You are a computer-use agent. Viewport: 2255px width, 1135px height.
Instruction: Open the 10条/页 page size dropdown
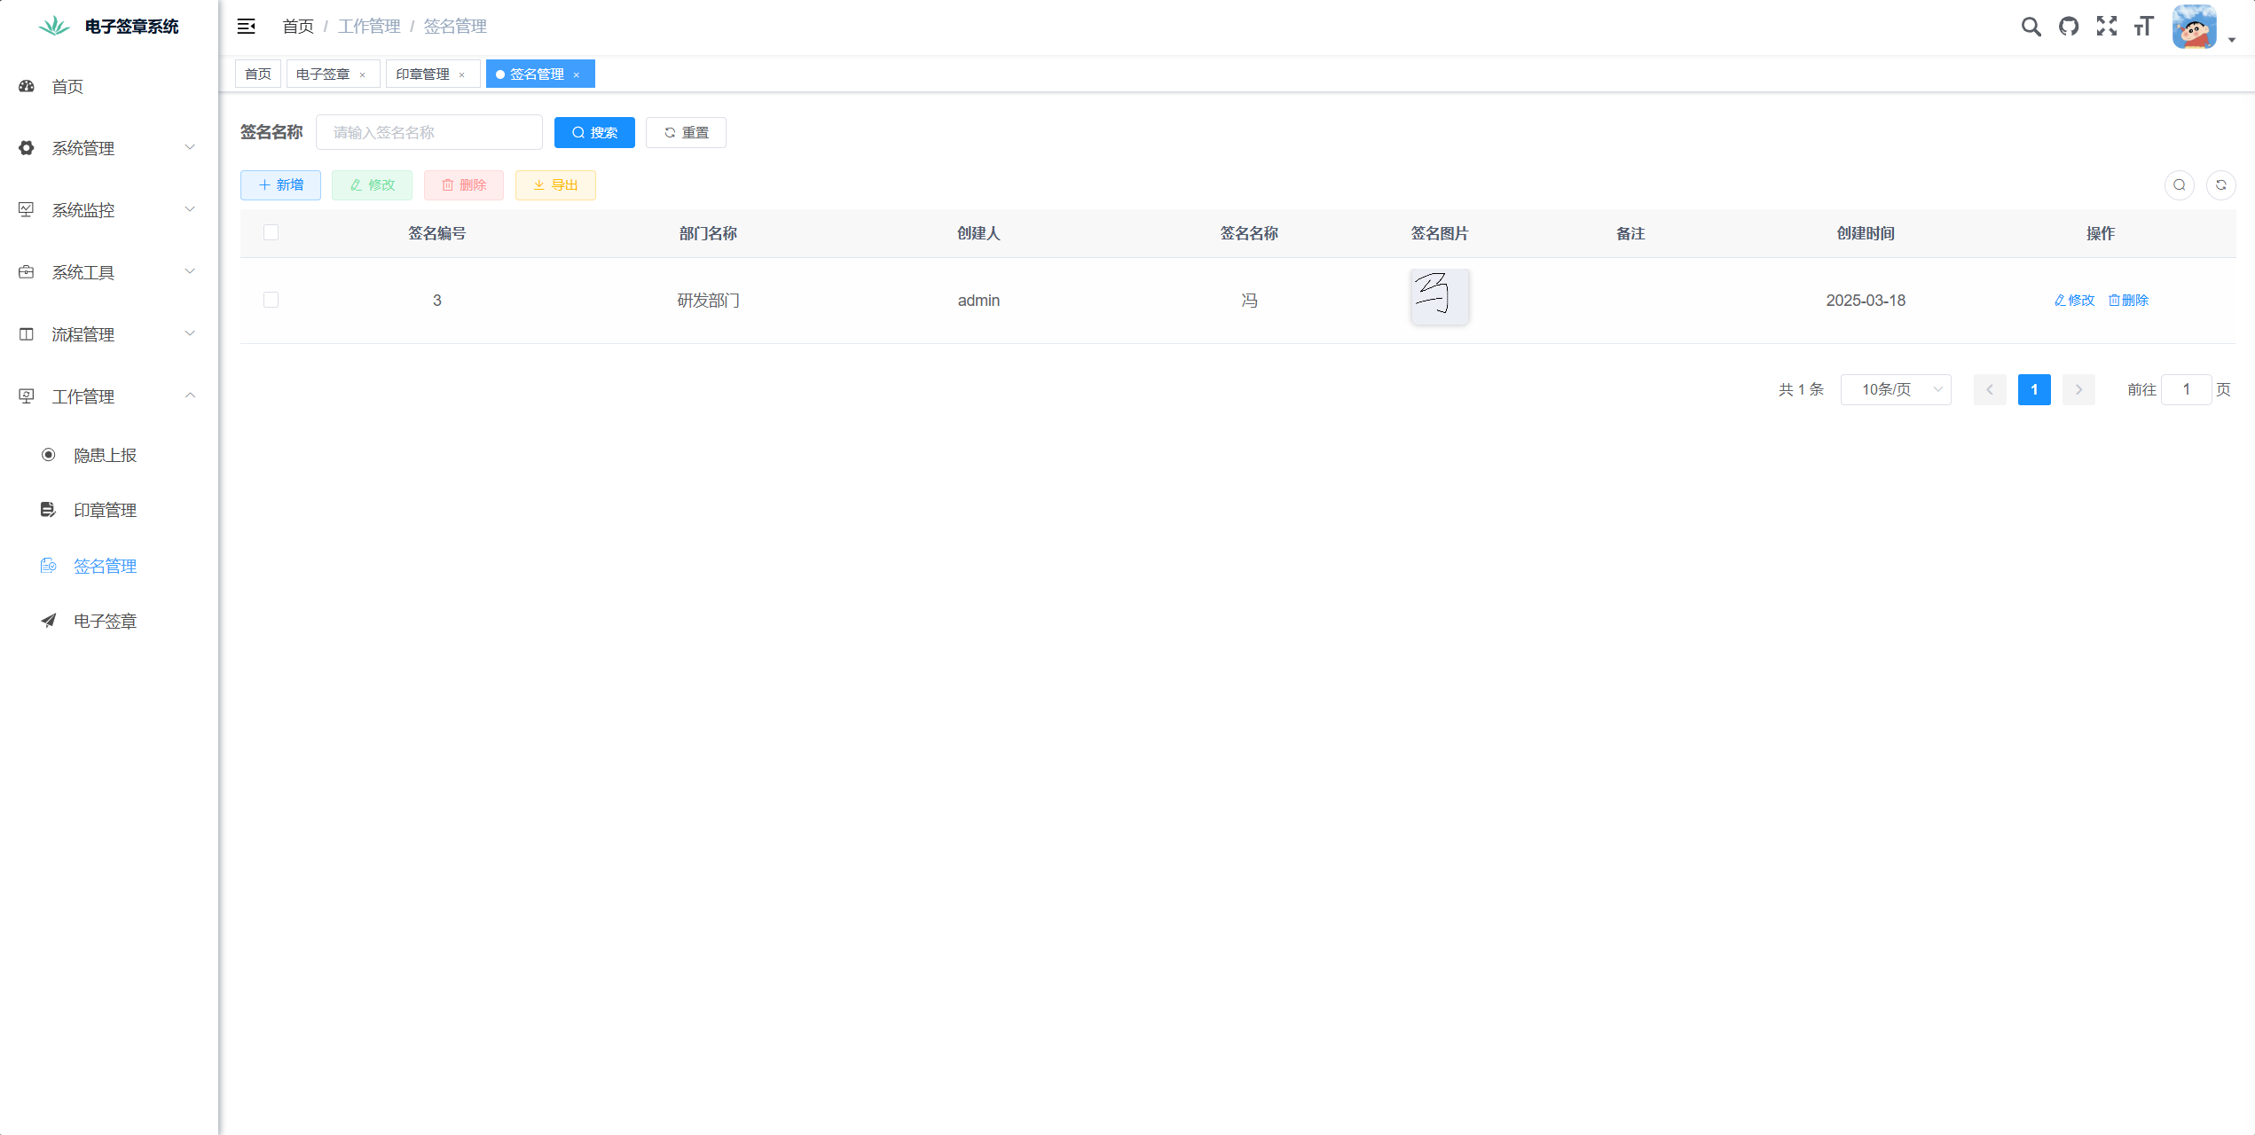pos(1896,389)
